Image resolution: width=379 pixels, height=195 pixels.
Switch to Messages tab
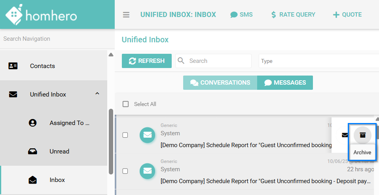pos(285,83)
